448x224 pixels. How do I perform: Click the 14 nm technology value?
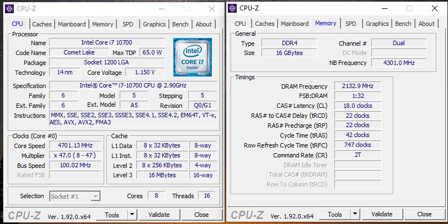tap(65, 73)
